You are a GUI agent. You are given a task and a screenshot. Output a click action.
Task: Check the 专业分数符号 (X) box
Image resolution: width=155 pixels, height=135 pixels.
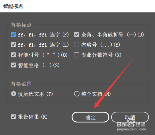click(77, 55)
